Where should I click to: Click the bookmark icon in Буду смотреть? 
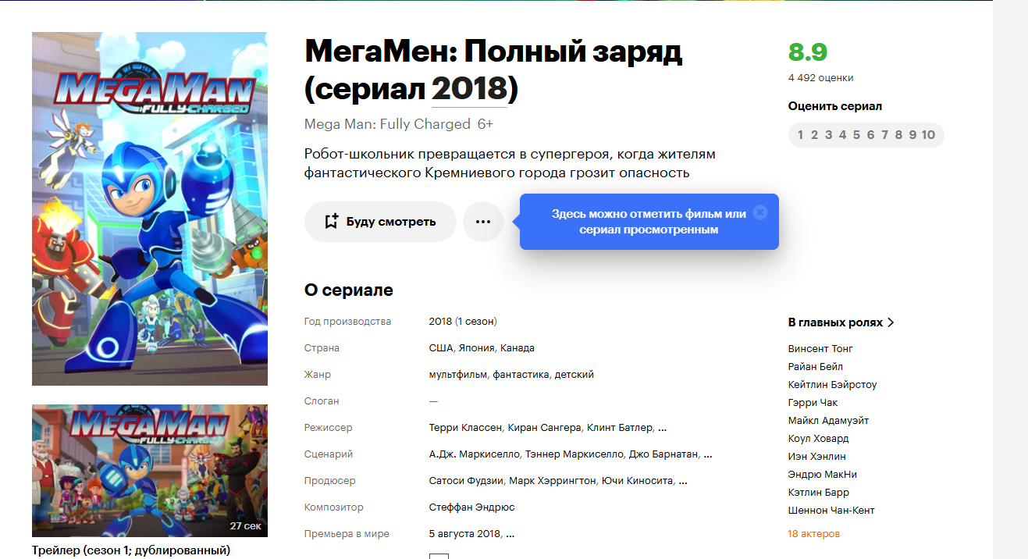tap(332, 222)
